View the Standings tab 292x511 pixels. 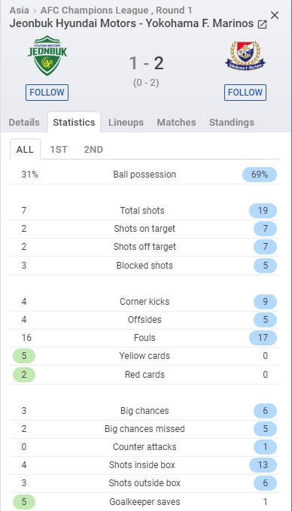point(232,123)
